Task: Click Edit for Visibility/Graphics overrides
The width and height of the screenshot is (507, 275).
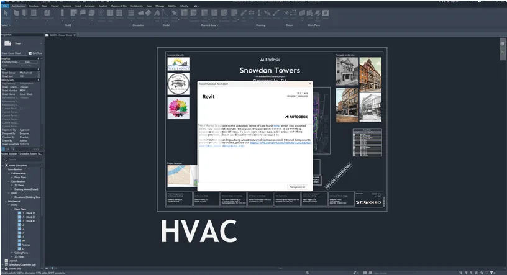Action: 29,62
